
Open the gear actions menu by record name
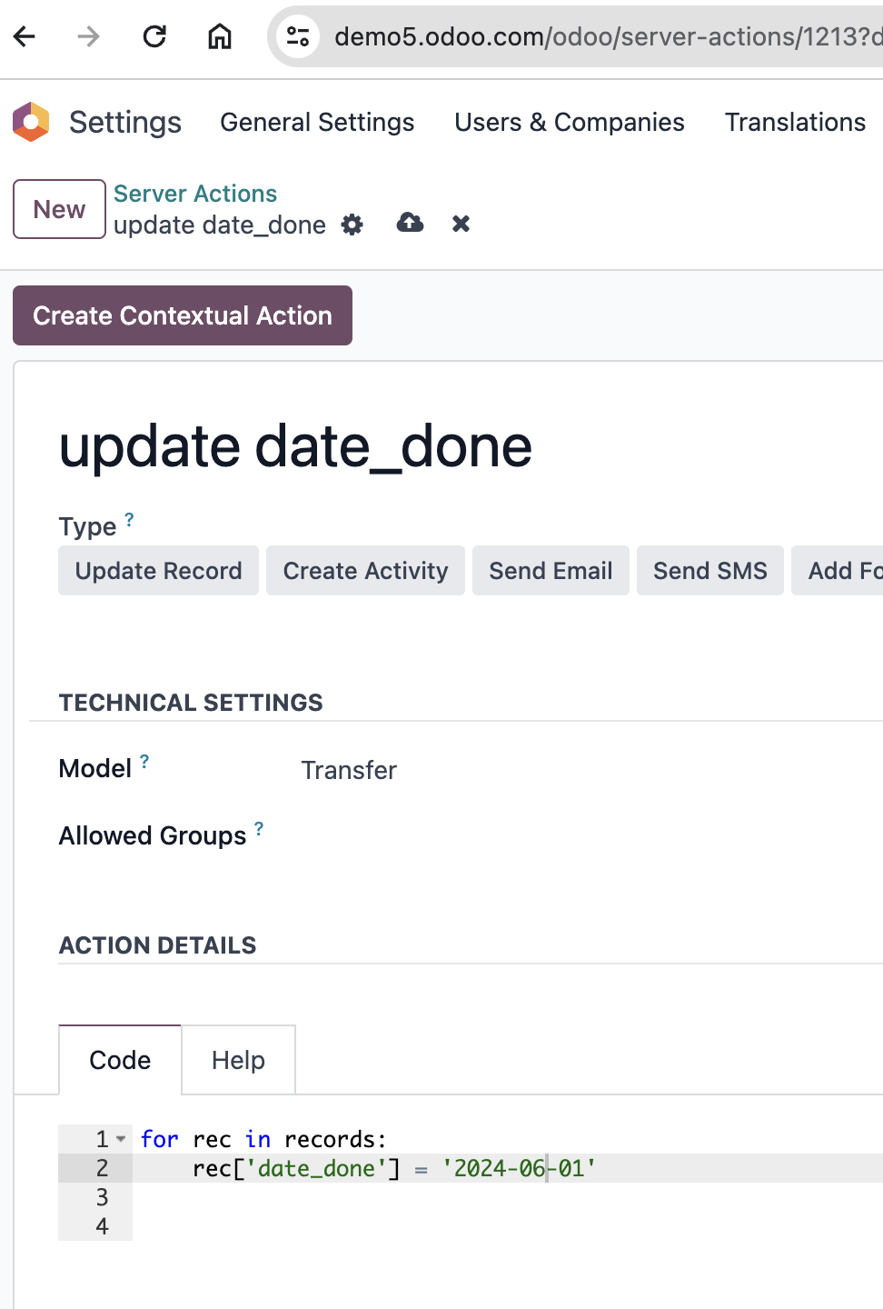(352, 225)
